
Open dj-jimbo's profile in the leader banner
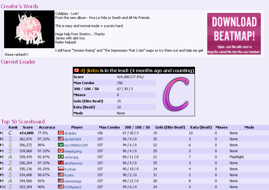89,71
